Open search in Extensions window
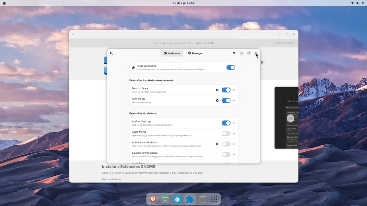 coord(112,53)
